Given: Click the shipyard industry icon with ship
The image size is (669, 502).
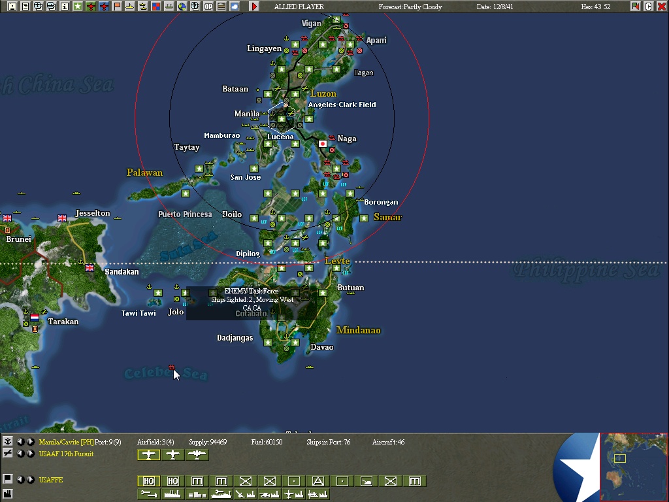Looking at the screenshot, I should pyautogui.click(x=221, y=494).
